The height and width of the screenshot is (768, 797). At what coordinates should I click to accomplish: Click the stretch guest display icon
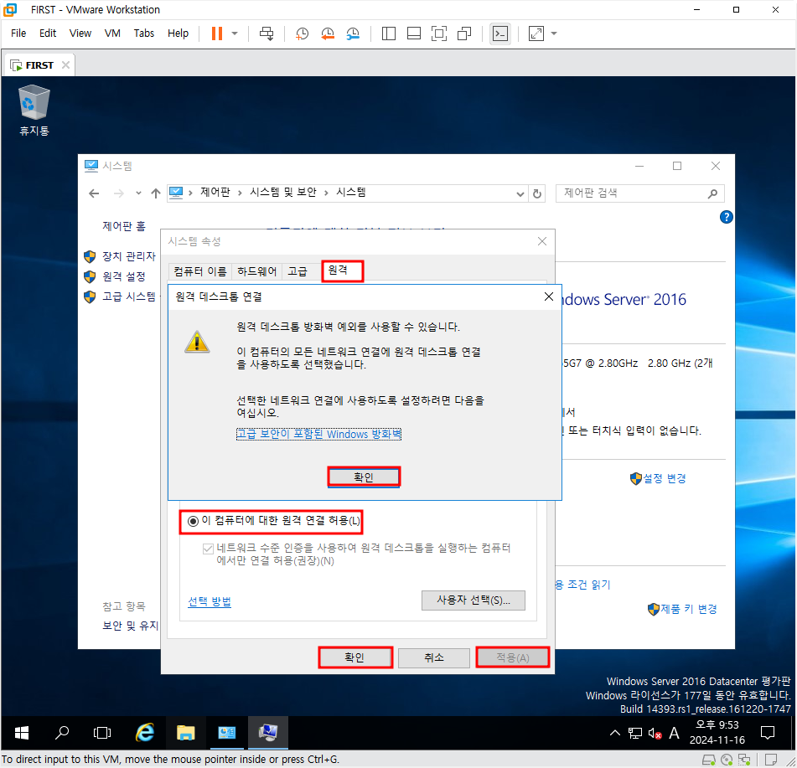pyautogui.click(x=536, y=34)
